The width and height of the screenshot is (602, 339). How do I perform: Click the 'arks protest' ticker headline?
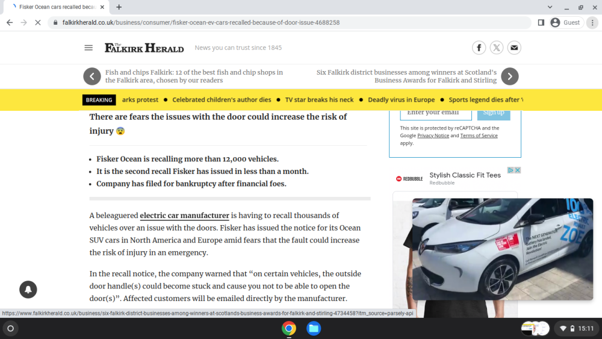[x=140, y=100]
